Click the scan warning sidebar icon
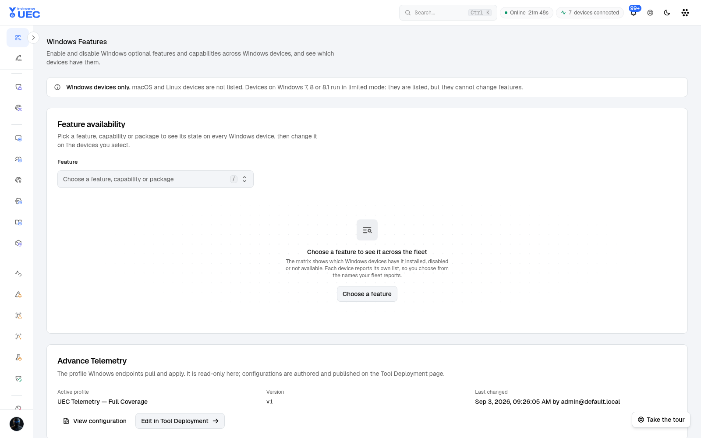This screenshot has height=438, width=701. point(18,315)
